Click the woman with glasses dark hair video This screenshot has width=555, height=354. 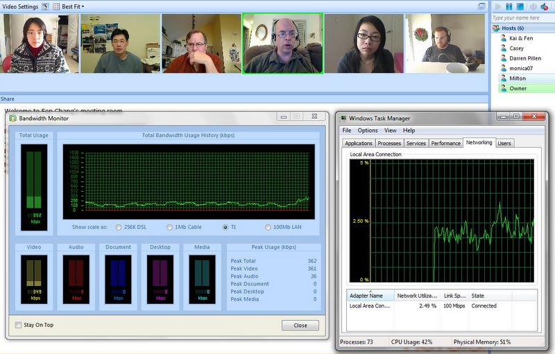[x=364, y=43]
